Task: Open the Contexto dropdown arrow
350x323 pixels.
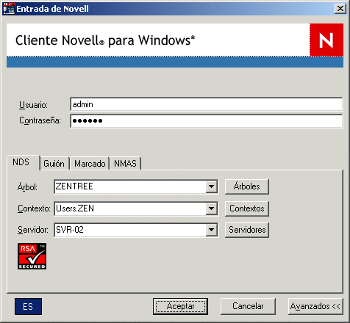Action: (211, 208)
